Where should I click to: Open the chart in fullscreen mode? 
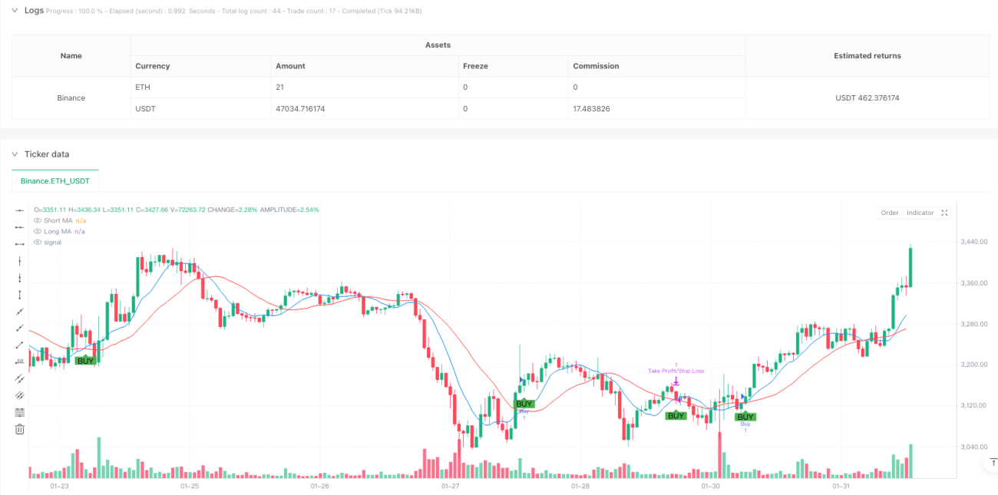point(944,213)
